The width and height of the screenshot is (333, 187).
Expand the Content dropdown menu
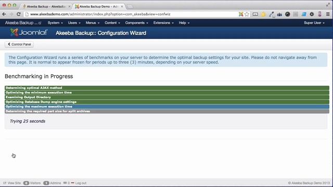pos(112,23)
